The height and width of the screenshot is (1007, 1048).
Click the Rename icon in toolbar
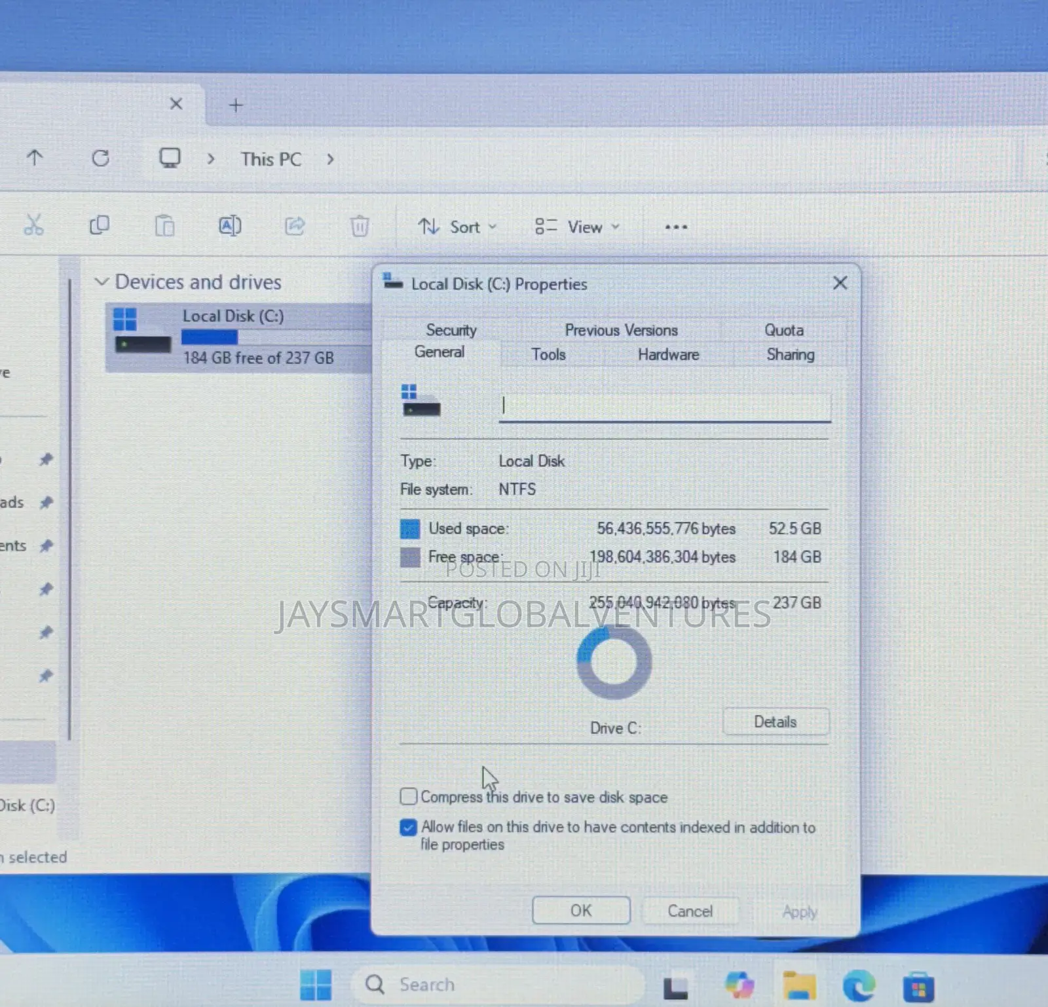[230, 226]
